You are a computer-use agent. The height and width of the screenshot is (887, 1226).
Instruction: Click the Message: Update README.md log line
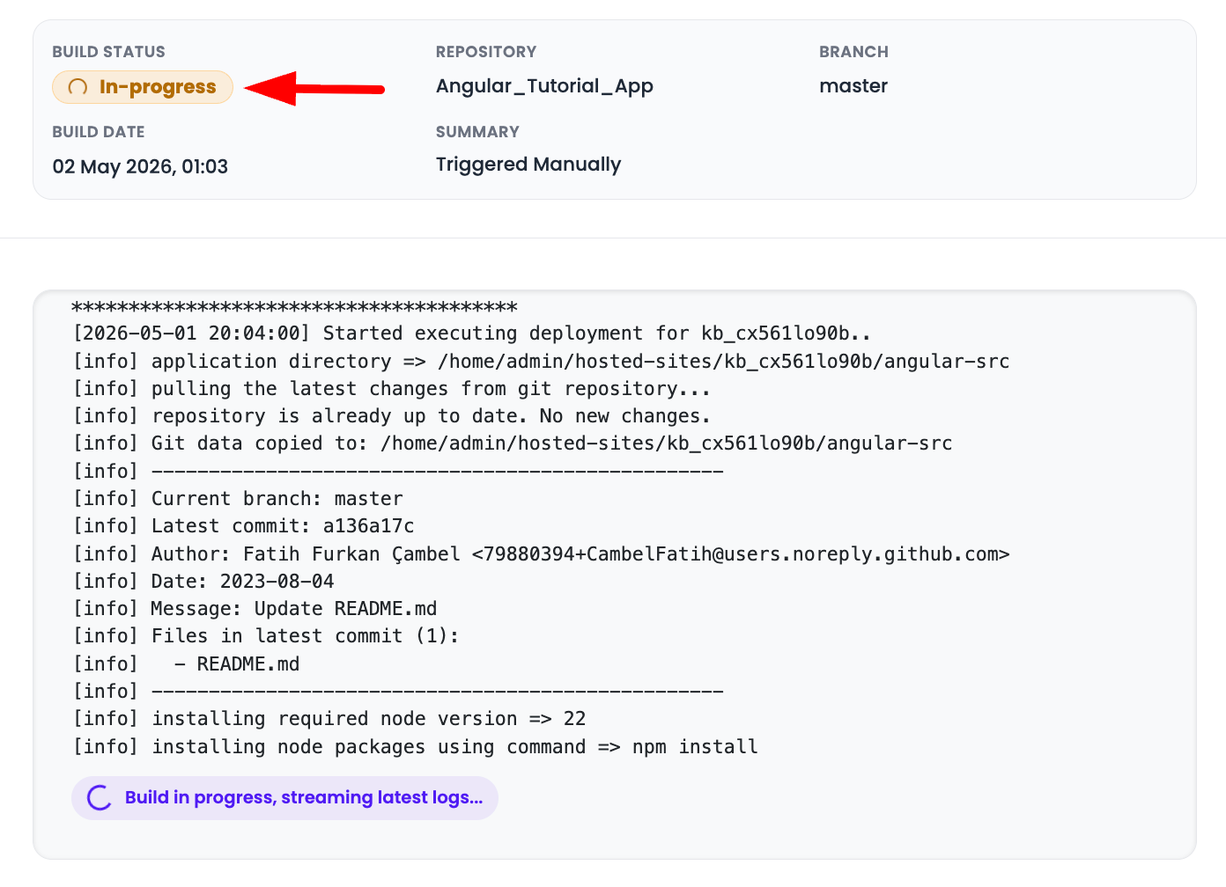255,609
